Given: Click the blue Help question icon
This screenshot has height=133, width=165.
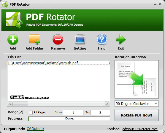Looking at the screenshot, I should point(102,39).
